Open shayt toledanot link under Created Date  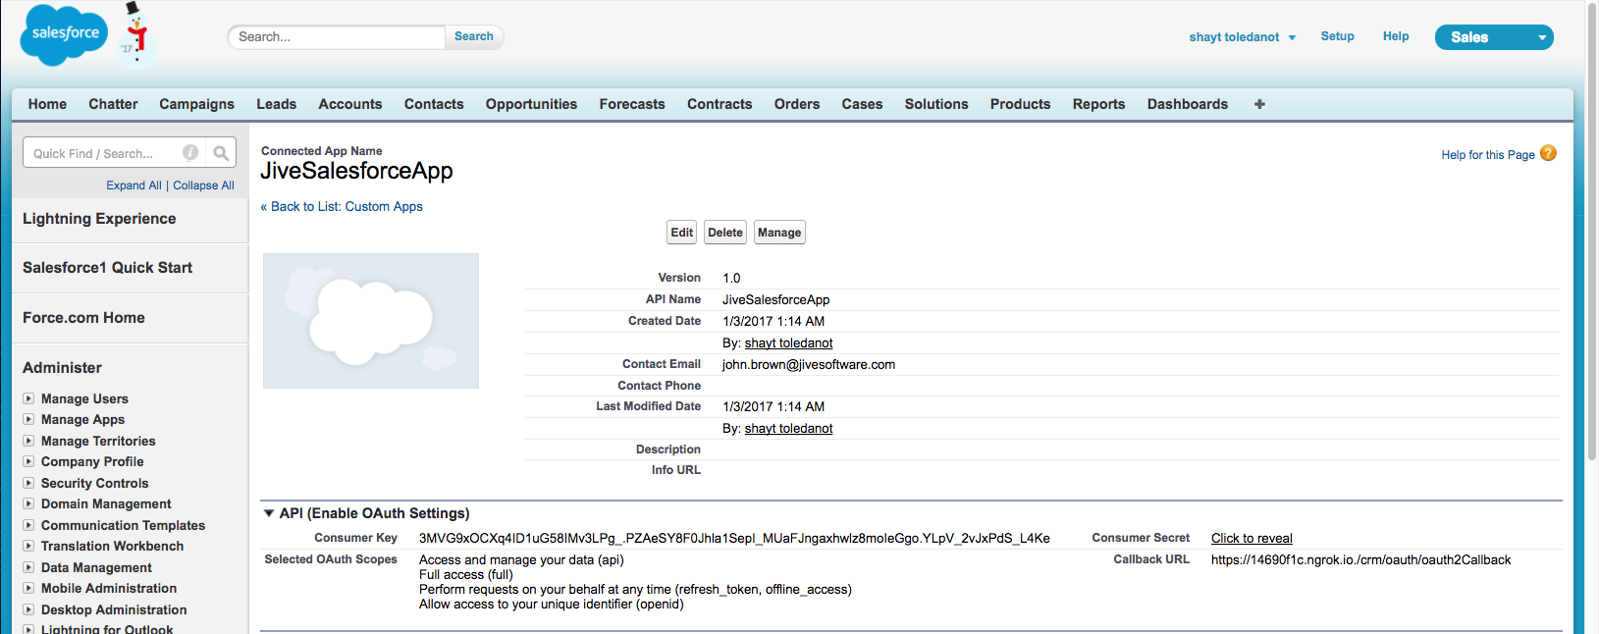tap(788, 343)
